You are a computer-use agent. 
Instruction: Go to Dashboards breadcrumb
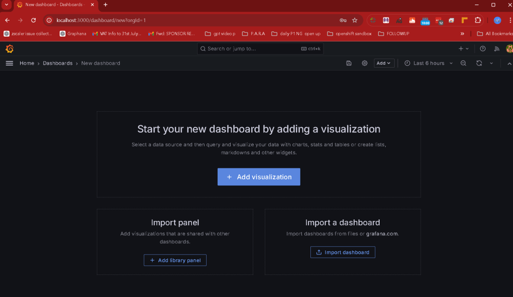[x=58, y=64]
